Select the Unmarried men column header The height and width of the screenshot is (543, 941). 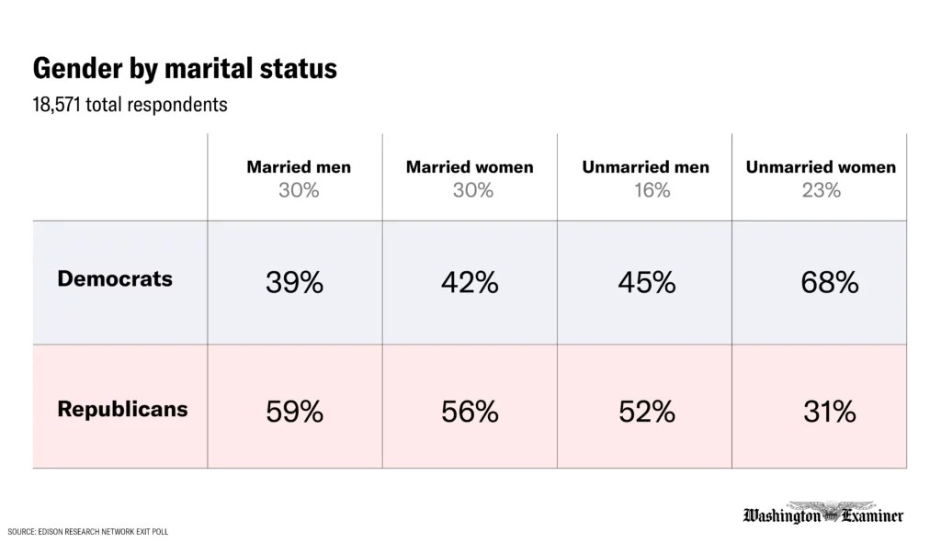(x=645, y=167)
